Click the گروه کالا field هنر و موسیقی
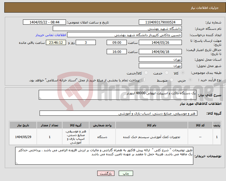Screen dimensions: 226x181 [118, 113]
